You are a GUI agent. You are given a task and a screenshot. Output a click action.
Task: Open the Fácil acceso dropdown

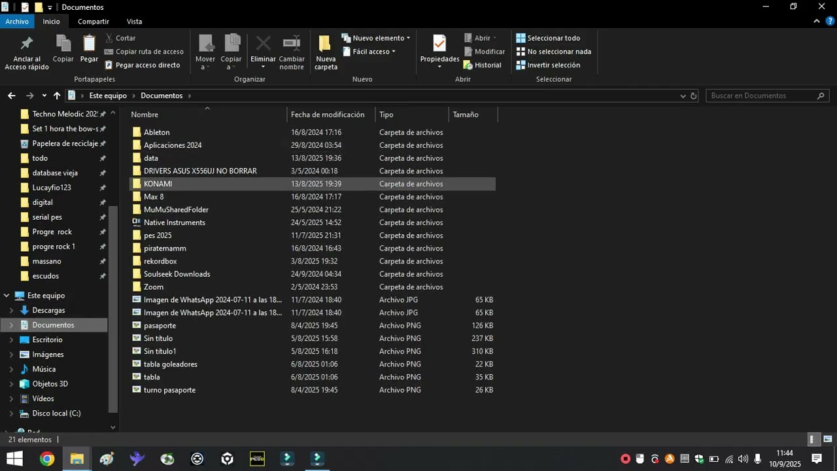coord(369,52)
